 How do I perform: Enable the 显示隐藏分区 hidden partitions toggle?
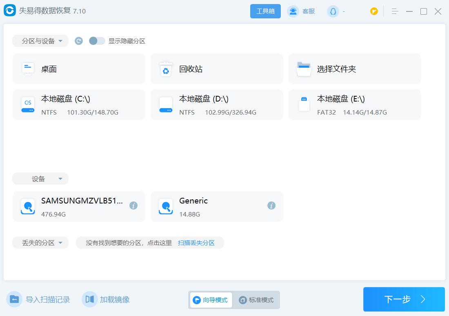click(97, 41)
